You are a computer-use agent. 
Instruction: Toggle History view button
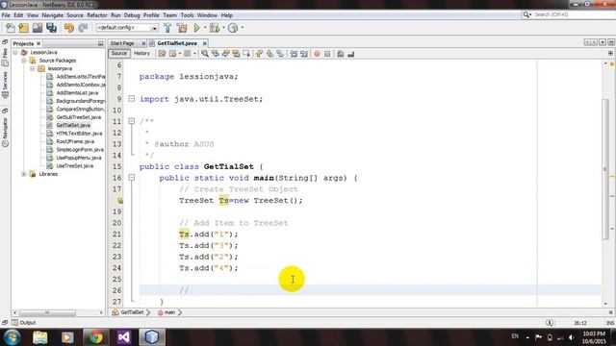click(141, 54)
